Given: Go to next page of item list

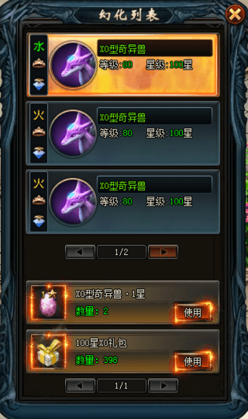Looking at the screenshot, I should pyautogui.click(x=163, y=385).
